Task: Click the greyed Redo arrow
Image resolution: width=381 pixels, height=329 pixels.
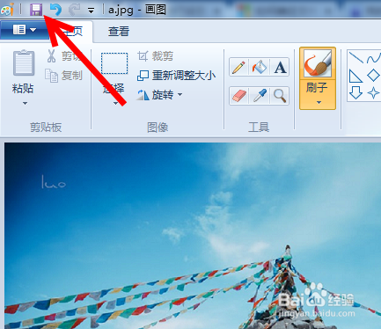Action: tap(75, 10)
